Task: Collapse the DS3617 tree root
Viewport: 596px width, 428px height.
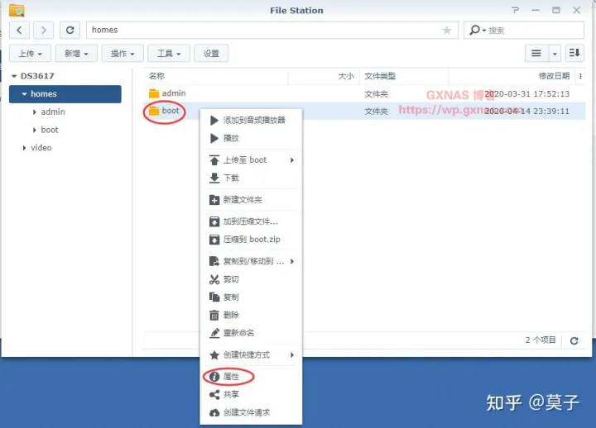Action: [14, 76]
